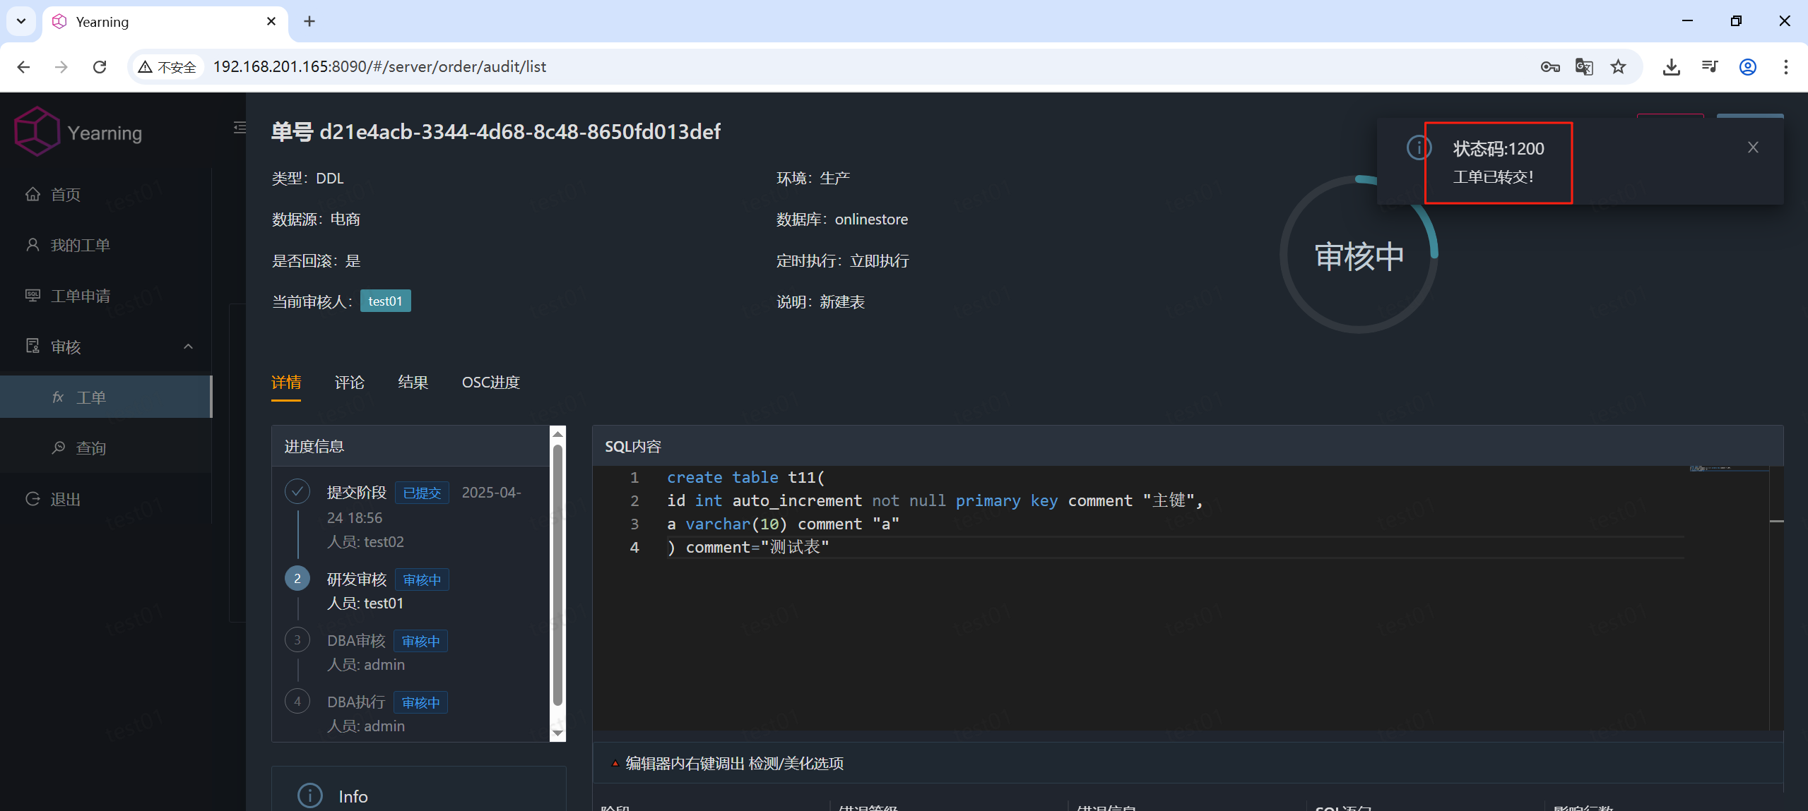Open 工单申请 from the sidebar

coord(80,296)
